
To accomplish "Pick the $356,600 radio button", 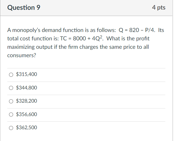I will pos(11,114).
